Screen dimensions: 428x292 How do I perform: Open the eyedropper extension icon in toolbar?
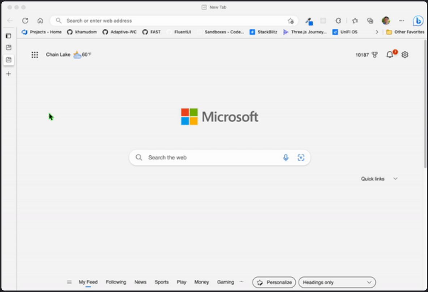click(x=309, y=21)
